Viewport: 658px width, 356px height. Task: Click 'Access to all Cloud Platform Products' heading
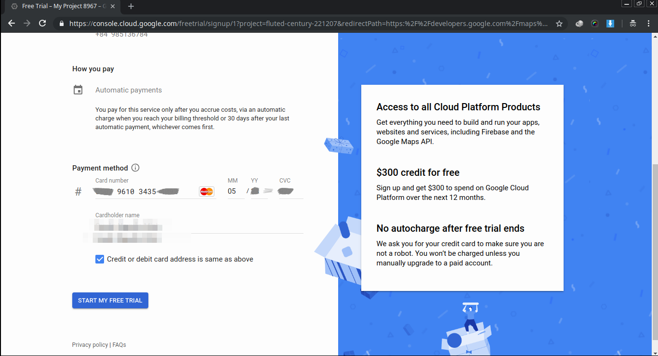pos(459,107)
